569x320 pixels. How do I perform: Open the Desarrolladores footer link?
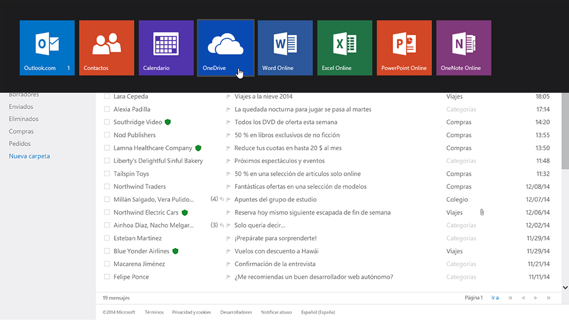(x=236, y=312)
